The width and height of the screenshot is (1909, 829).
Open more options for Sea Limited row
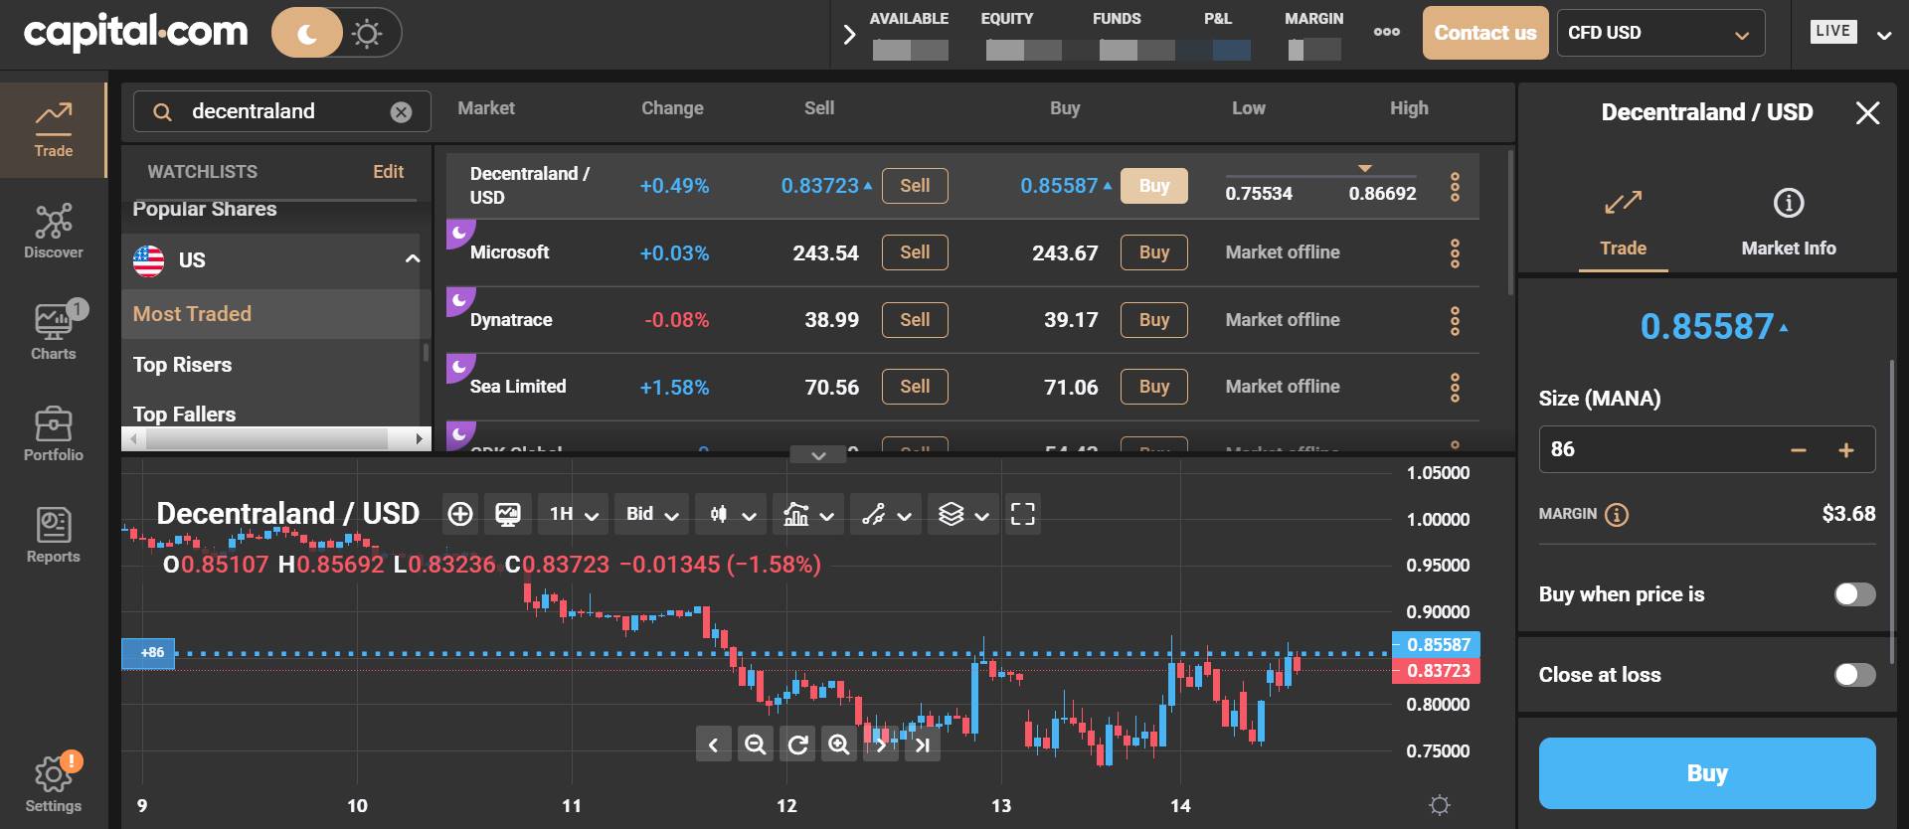coord(1455,388)
